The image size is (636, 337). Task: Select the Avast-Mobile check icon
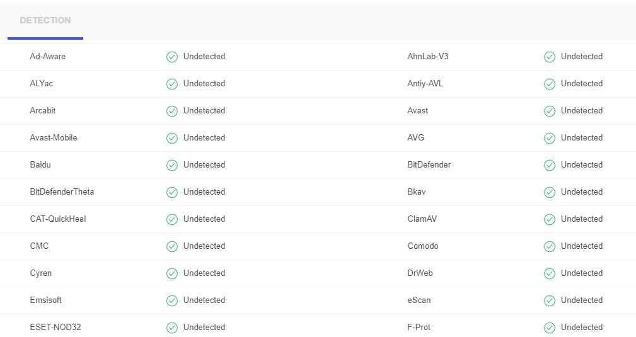[172, 139]
